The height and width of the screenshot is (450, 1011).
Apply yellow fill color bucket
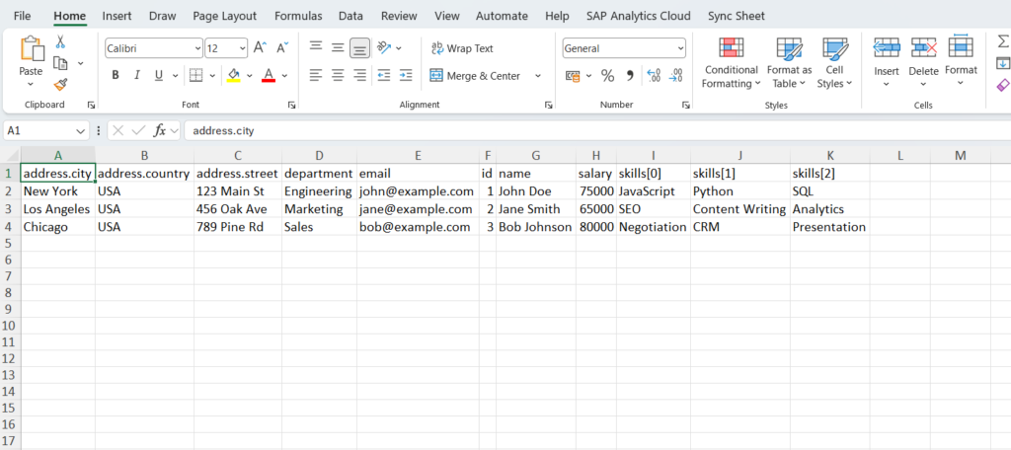(233, 76)
